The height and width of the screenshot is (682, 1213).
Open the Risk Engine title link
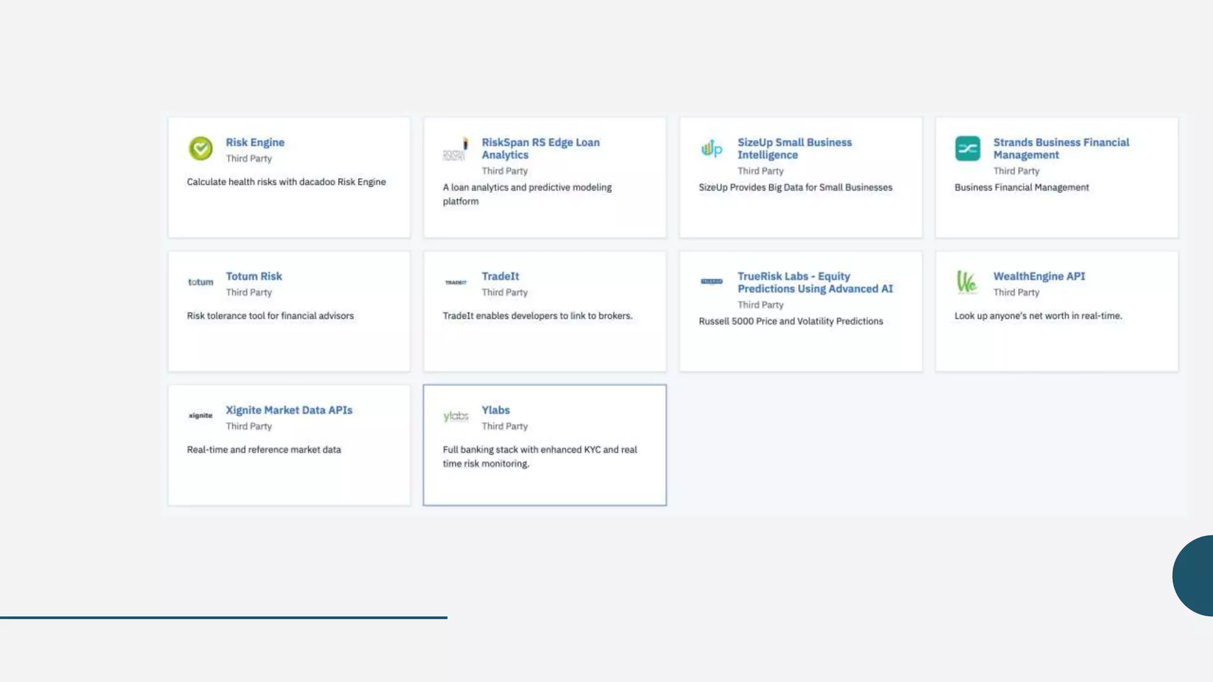(255, 143)
